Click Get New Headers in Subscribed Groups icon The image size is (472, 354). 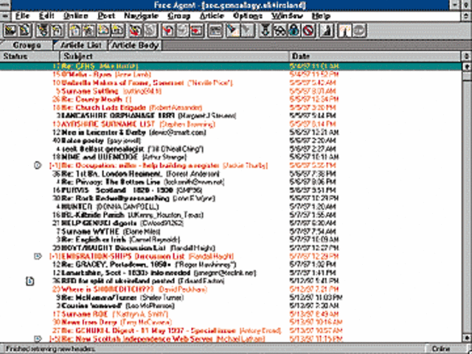10,31
